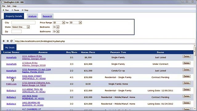Click the Status column header
The width and height of the screenshot is (197, 111).
(x=160, y=52)
